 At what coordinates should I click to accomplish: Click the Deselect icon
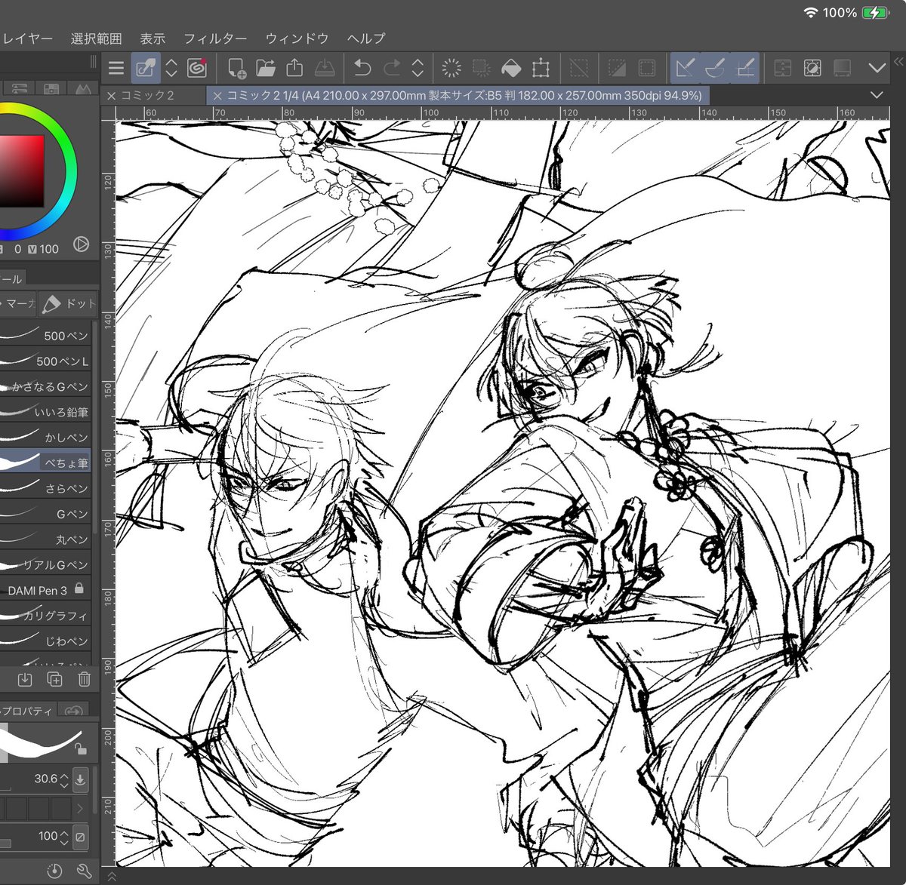coord(579,69)
